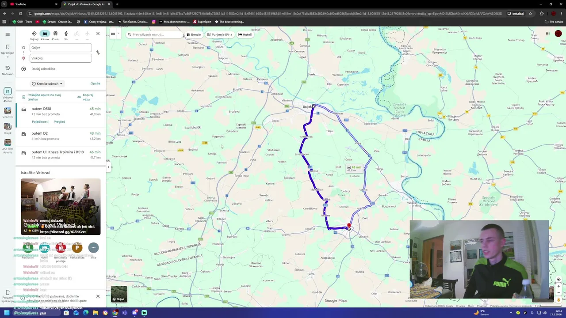This screenshot has height=318, width=566.
Task: Add a destination with Dodaj odredište
Action: (x=43, y=69)
